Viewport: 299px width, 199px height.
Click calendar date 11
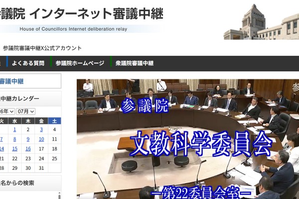[54, 139]
